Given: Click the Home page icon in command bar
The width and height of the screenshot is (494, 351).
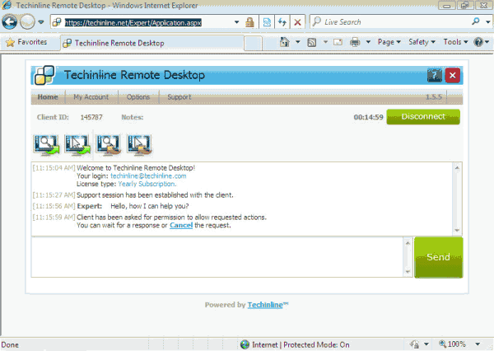Looking at the screenshot, I should pos(285,42).
